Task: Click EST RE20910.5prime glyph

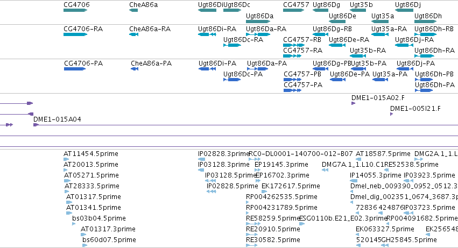Action: (252, 235)
